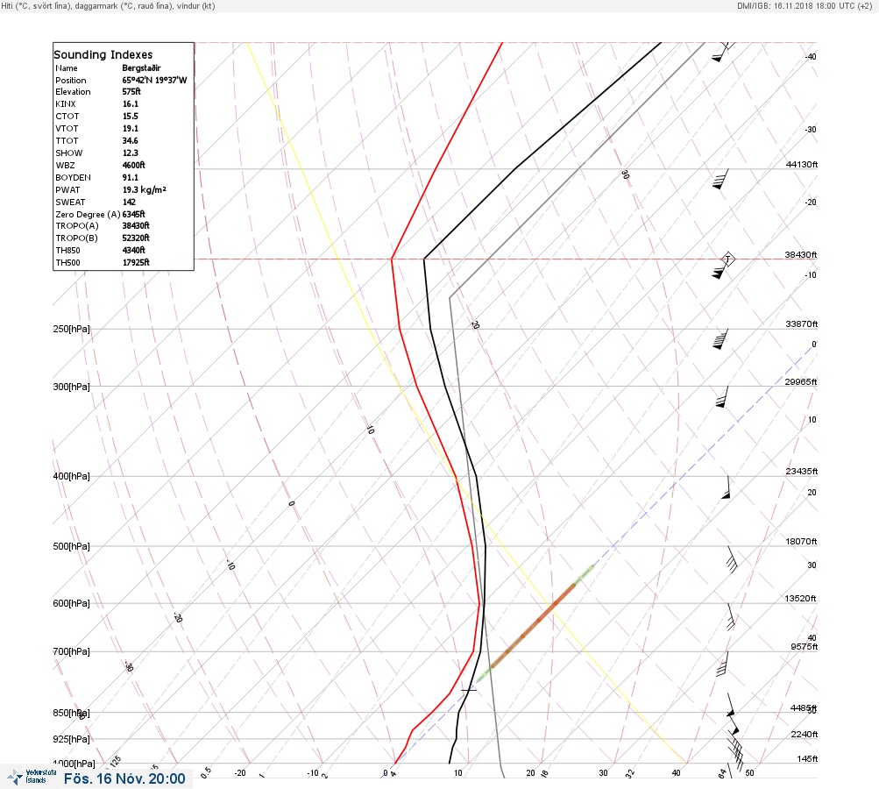
Task: Click the 13520ft altitude label
Action: (800, 599)
